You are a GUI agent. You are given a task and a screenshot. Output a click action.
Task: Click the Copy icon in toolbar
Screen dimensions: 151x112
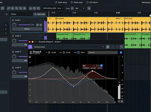(35, 8)
